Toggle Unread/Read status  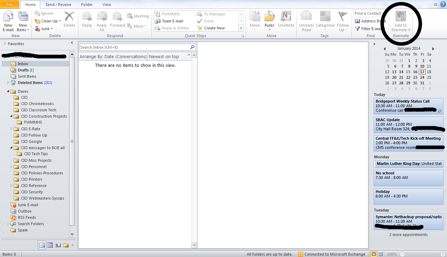[x=306, y=21]
